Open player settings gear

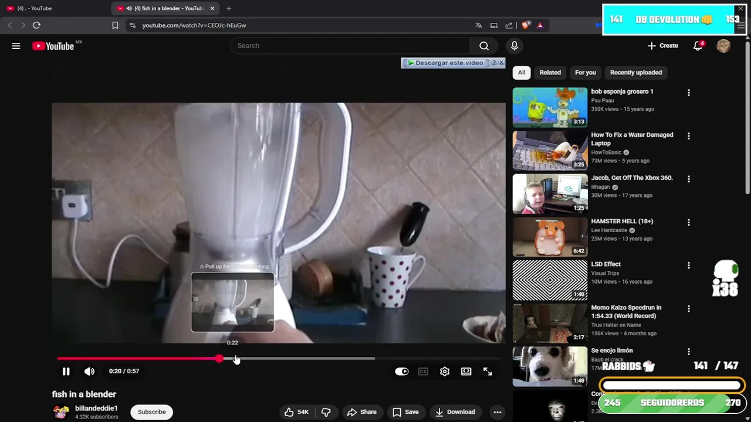445,371
